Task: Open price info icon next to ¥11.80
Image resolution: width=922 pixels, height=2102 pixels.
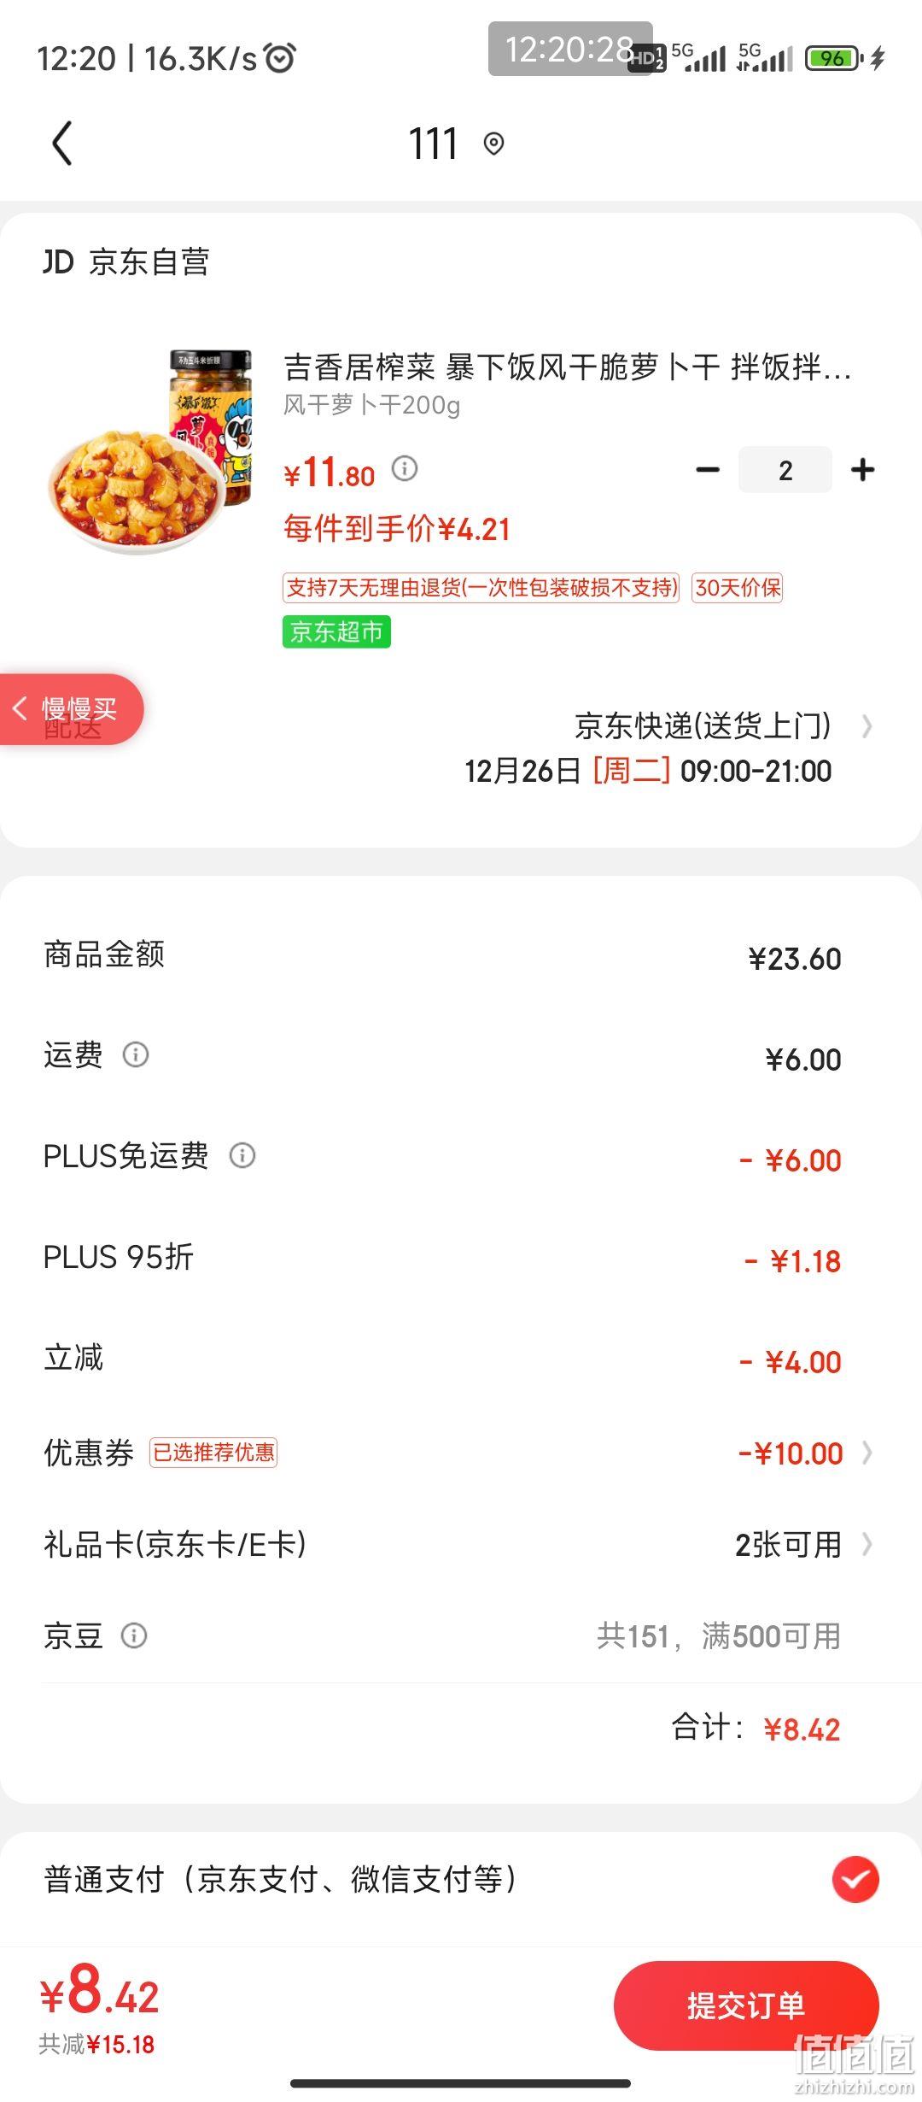Action: pyautogui.click(x=405, y=468)
